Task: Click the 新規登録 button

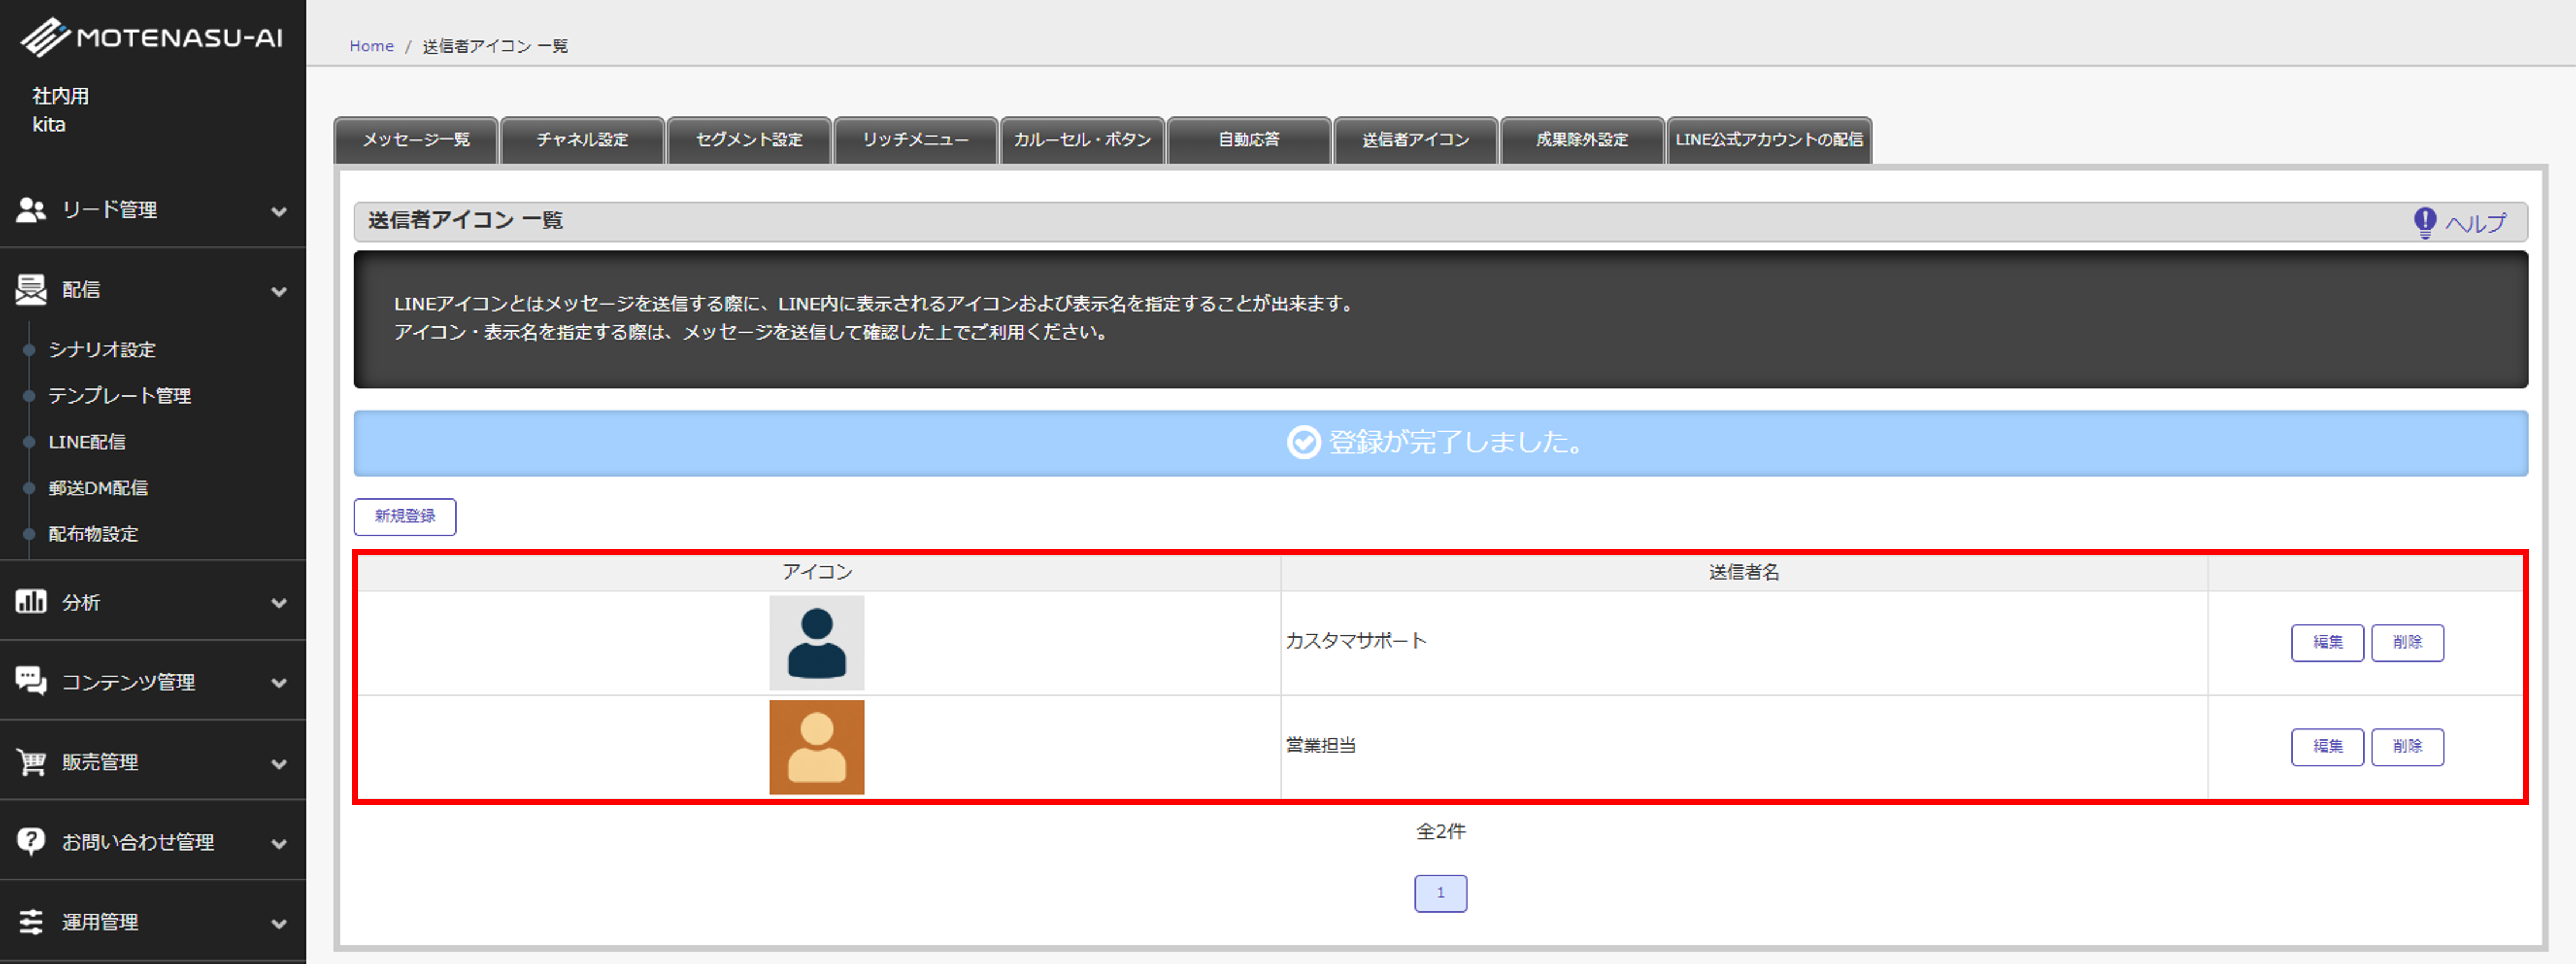Action: [x=405, y=517]
